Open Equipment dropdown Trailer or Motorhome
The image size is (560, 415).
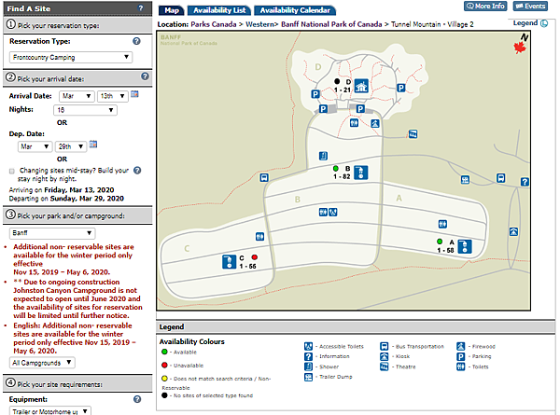(50, 411)
